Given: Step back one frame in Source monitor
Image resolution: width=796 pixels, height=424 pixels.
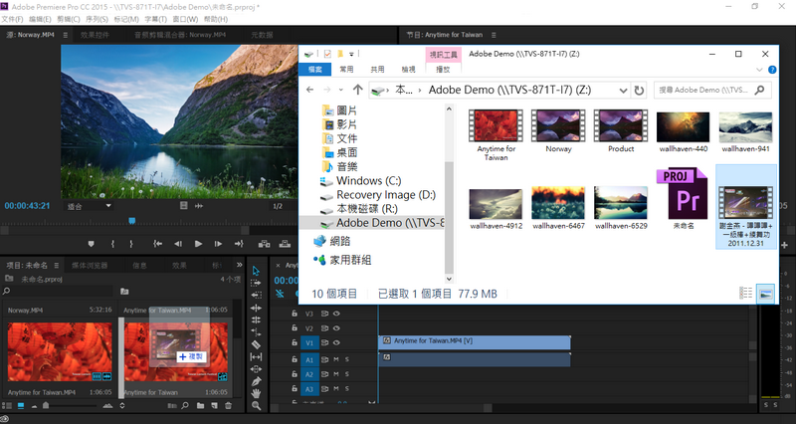Looking at the screenshot, I should (178, 244).
